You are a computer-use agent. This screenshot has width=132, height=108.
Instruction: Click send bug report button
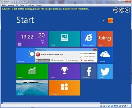[43, 60]
